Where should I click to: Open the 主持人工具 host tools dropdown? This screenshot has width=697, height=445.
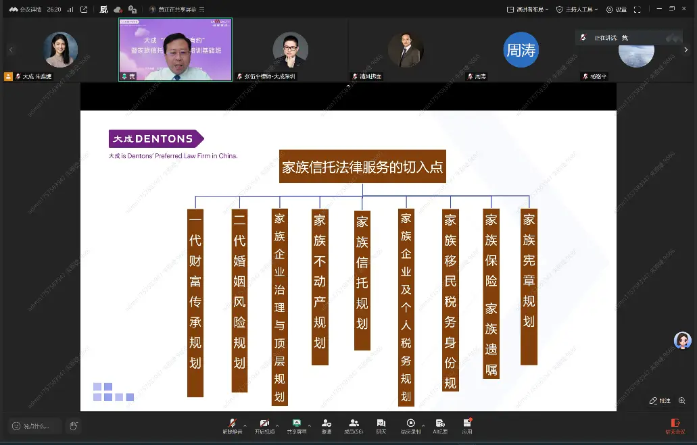click(578, 9)
